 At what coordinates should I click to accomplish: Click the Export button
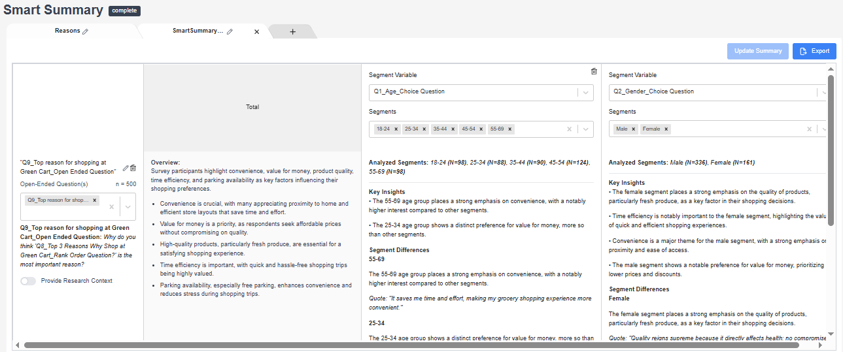pyautogui.click(x=814, y=51)
